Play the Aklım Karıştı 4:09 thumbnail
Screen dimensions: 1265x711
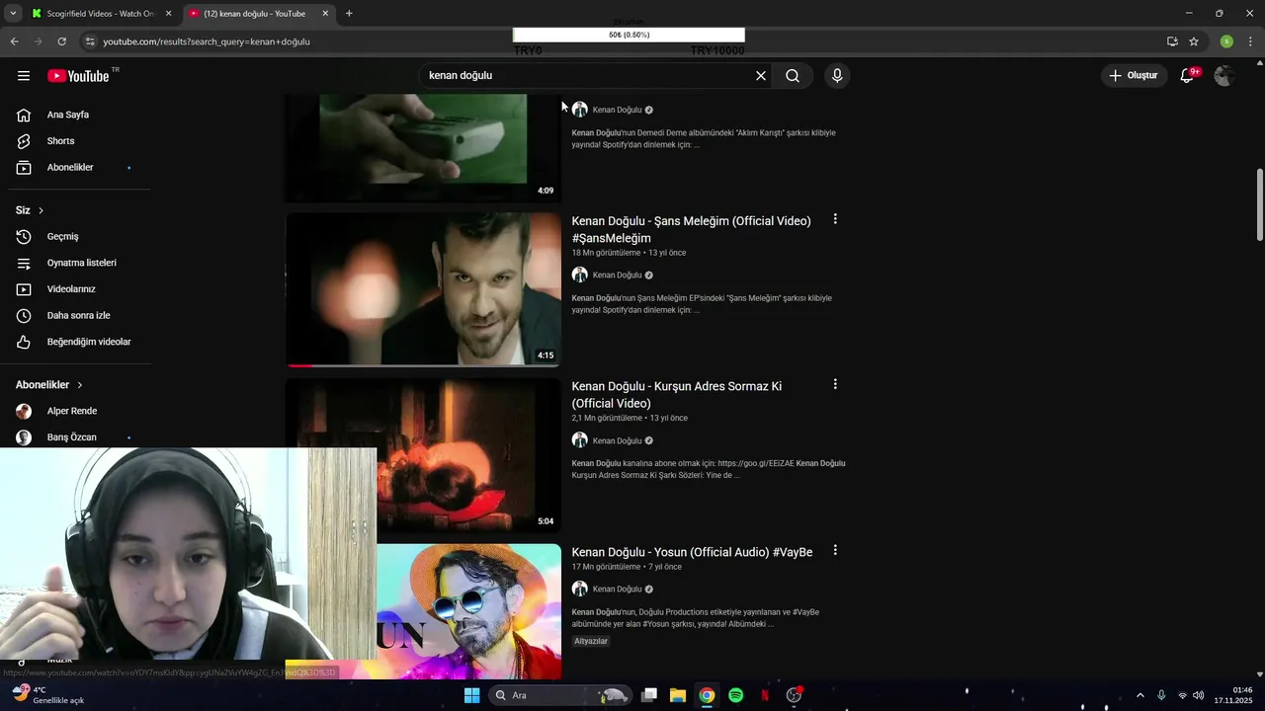click(x=423, y=148)
